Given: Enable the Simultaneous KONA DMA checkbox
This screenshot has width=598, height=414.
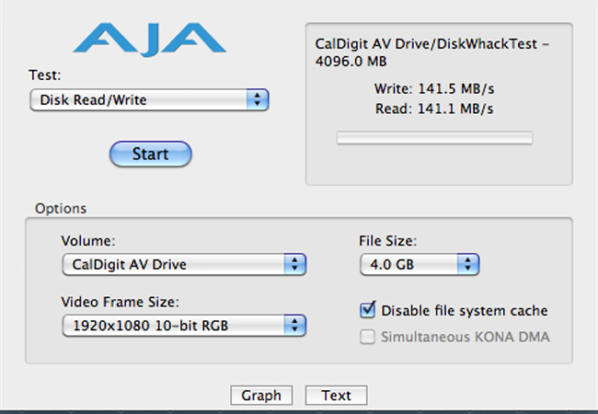Looking at the screenshot, I should coord(367,337).
